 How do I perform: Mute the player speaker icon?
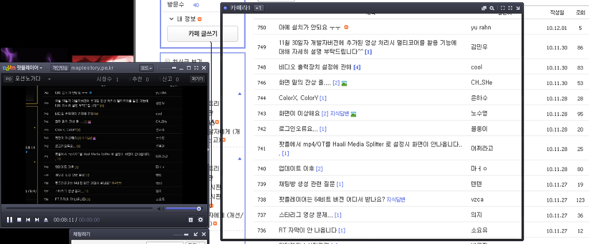tap(160, 208)
